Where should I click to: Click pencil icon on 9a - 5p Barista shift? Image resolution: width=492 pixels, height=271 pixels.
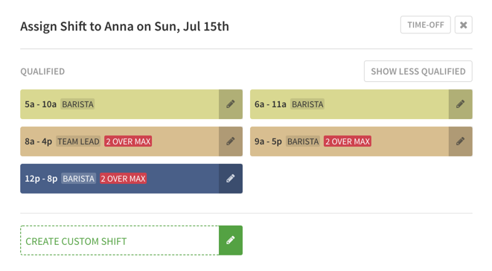[x=460, y=141]
